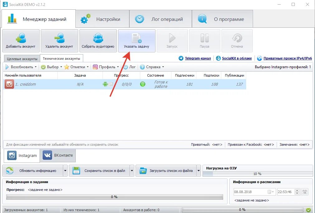Click Загрузить список из файла button
This screenshot has width=315, height=213.
point(166,171)
